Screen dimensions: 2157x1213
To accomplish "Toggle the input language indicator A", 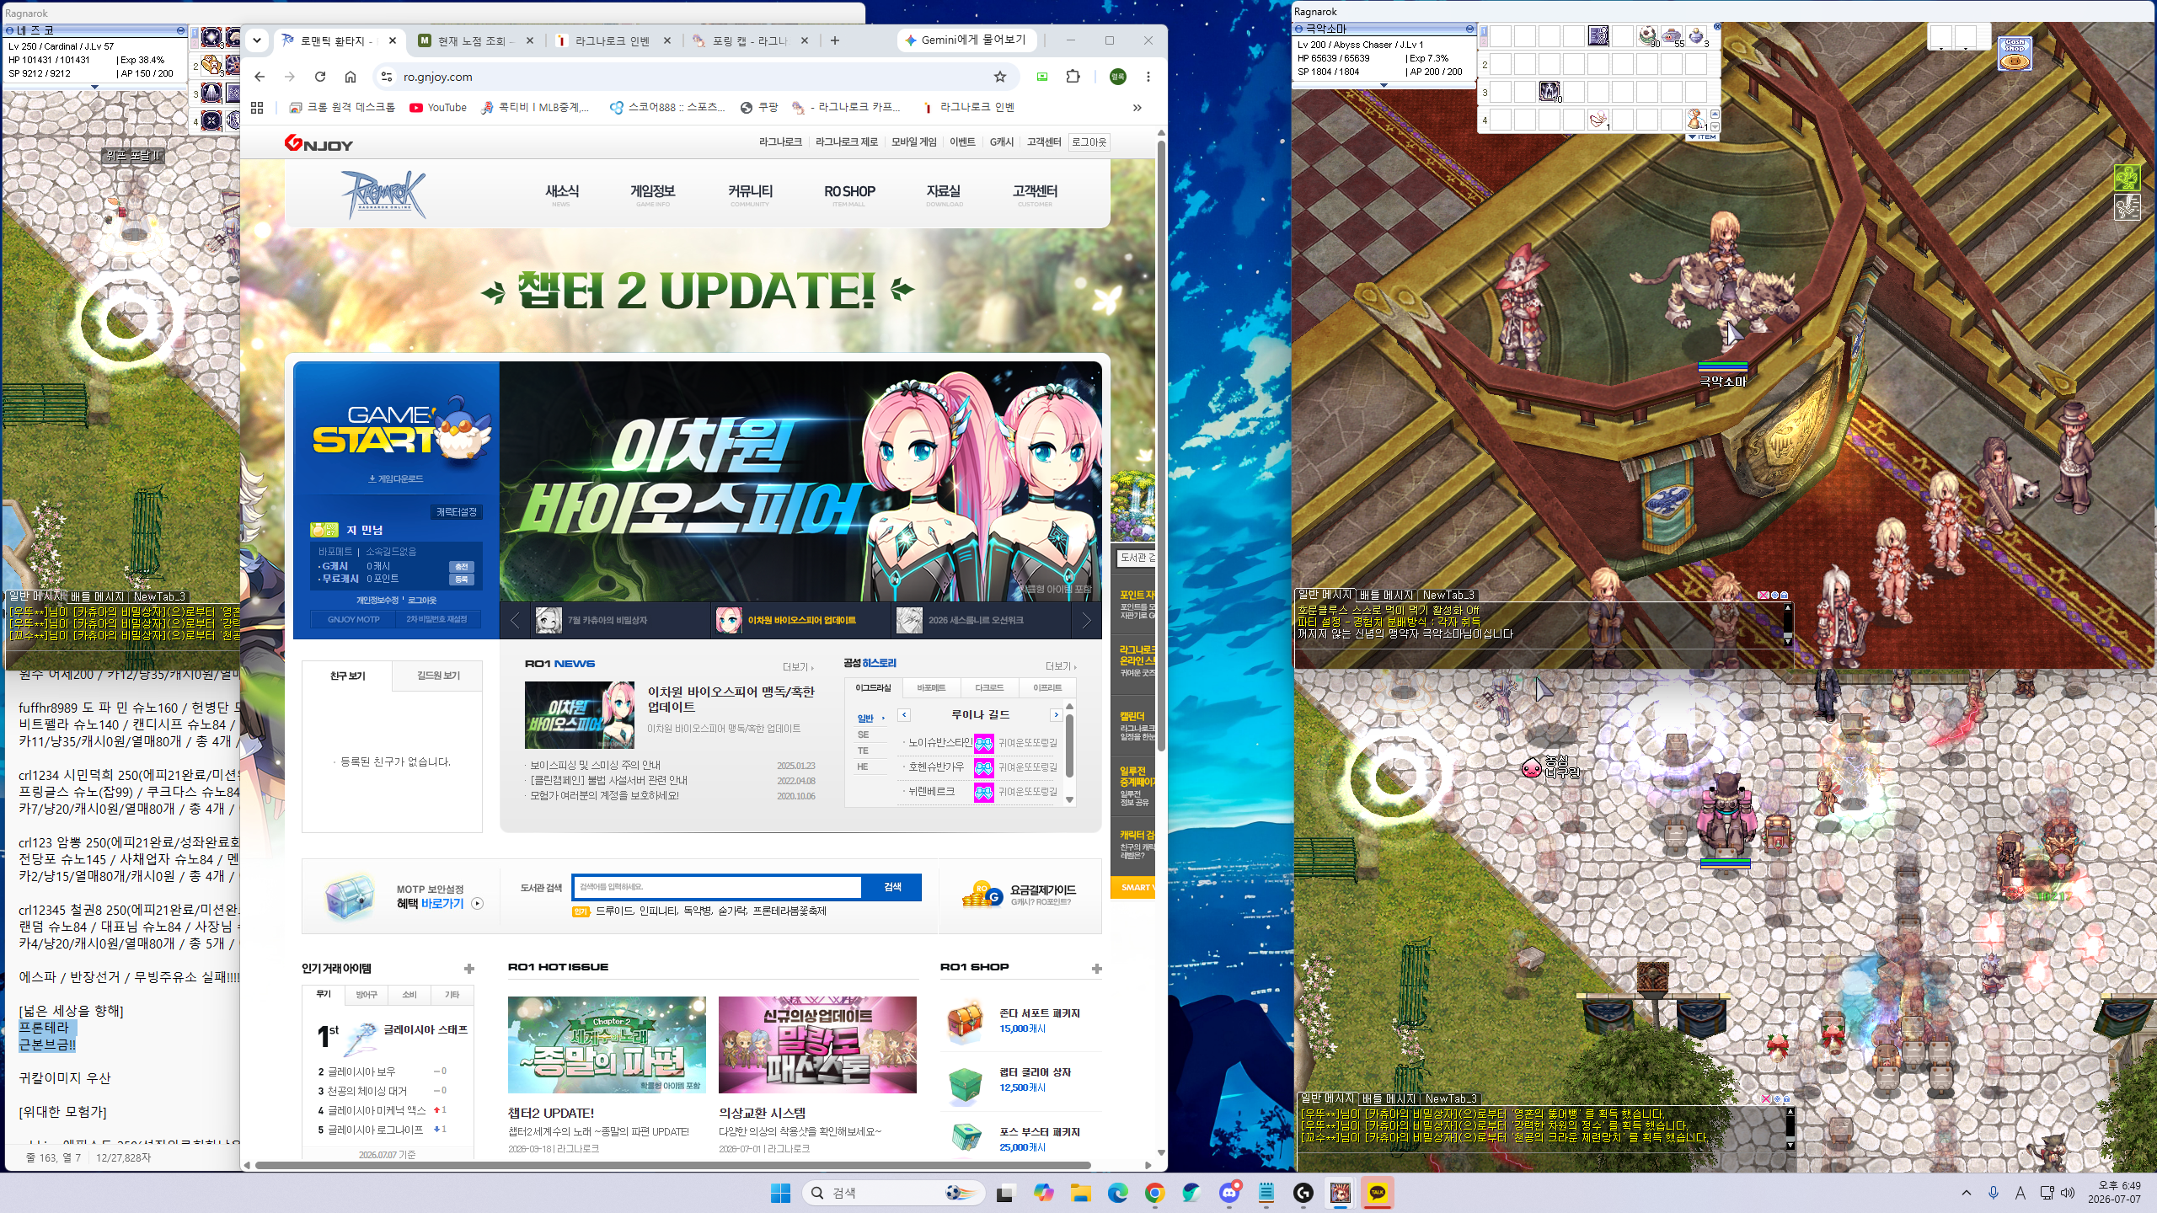I will point(2020,1193).
